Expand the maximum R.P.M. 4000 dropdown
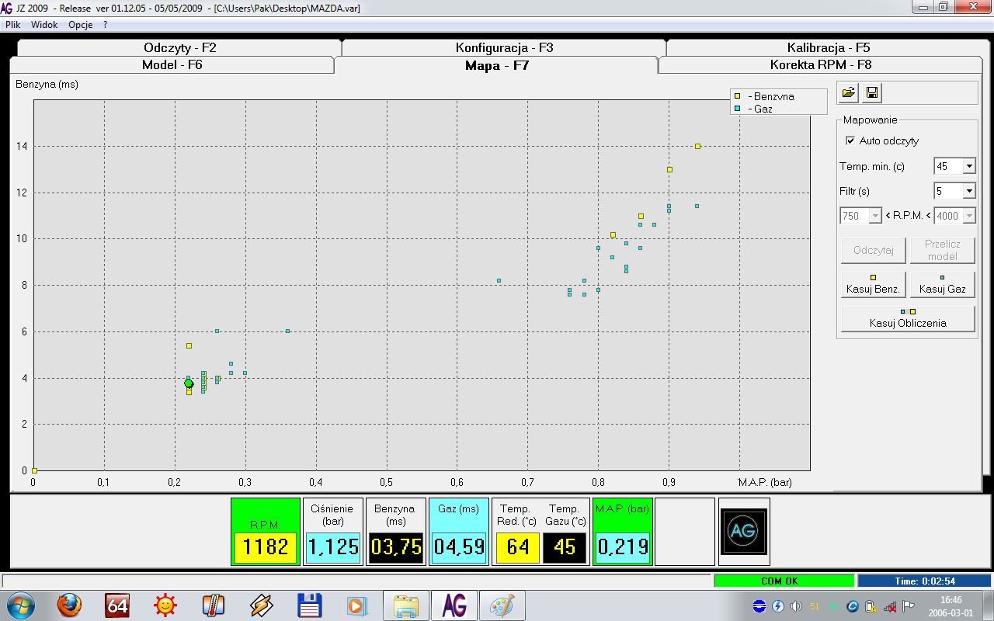The height and width of the screenshot is (621, 994). pos(968,216)
